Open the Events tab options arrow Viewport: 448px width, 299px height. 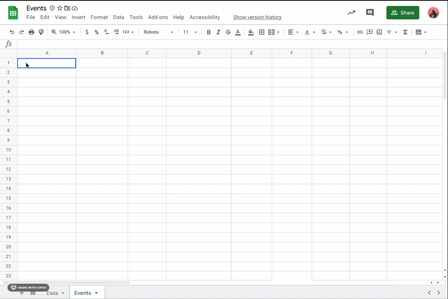(x=96, y=293)
